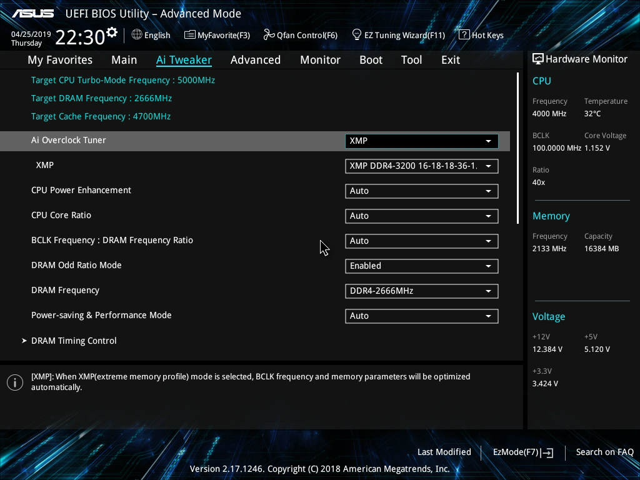
Task: Click the memory capacity value 16384 MB
Action: [602, 249]
